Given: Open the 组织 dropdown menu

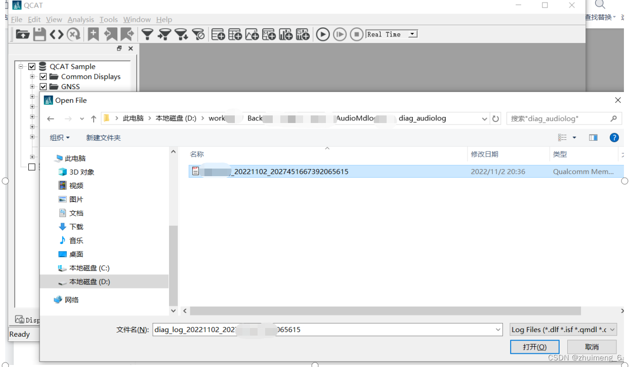Looking at the screenshot, I should pyautogui.click(x=60, y=138).
